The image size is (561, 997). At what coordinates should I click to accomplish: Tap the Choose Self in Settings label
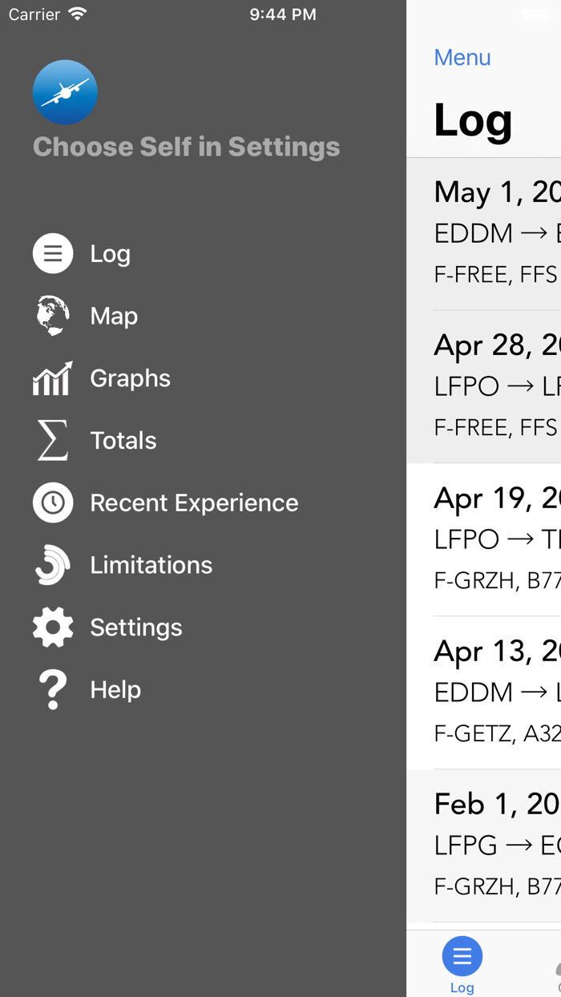[x=186, y=147]
